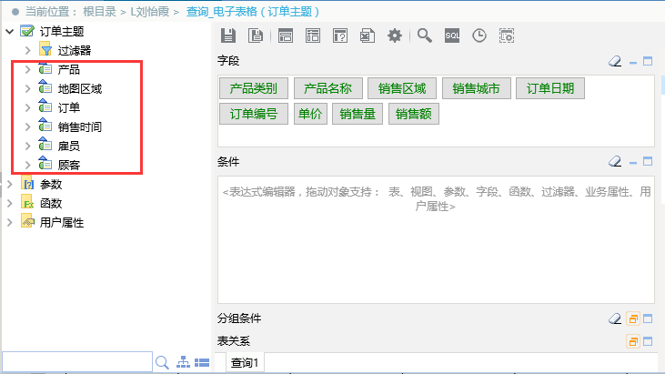Maximize the 字段 panel

pos(648,62)
